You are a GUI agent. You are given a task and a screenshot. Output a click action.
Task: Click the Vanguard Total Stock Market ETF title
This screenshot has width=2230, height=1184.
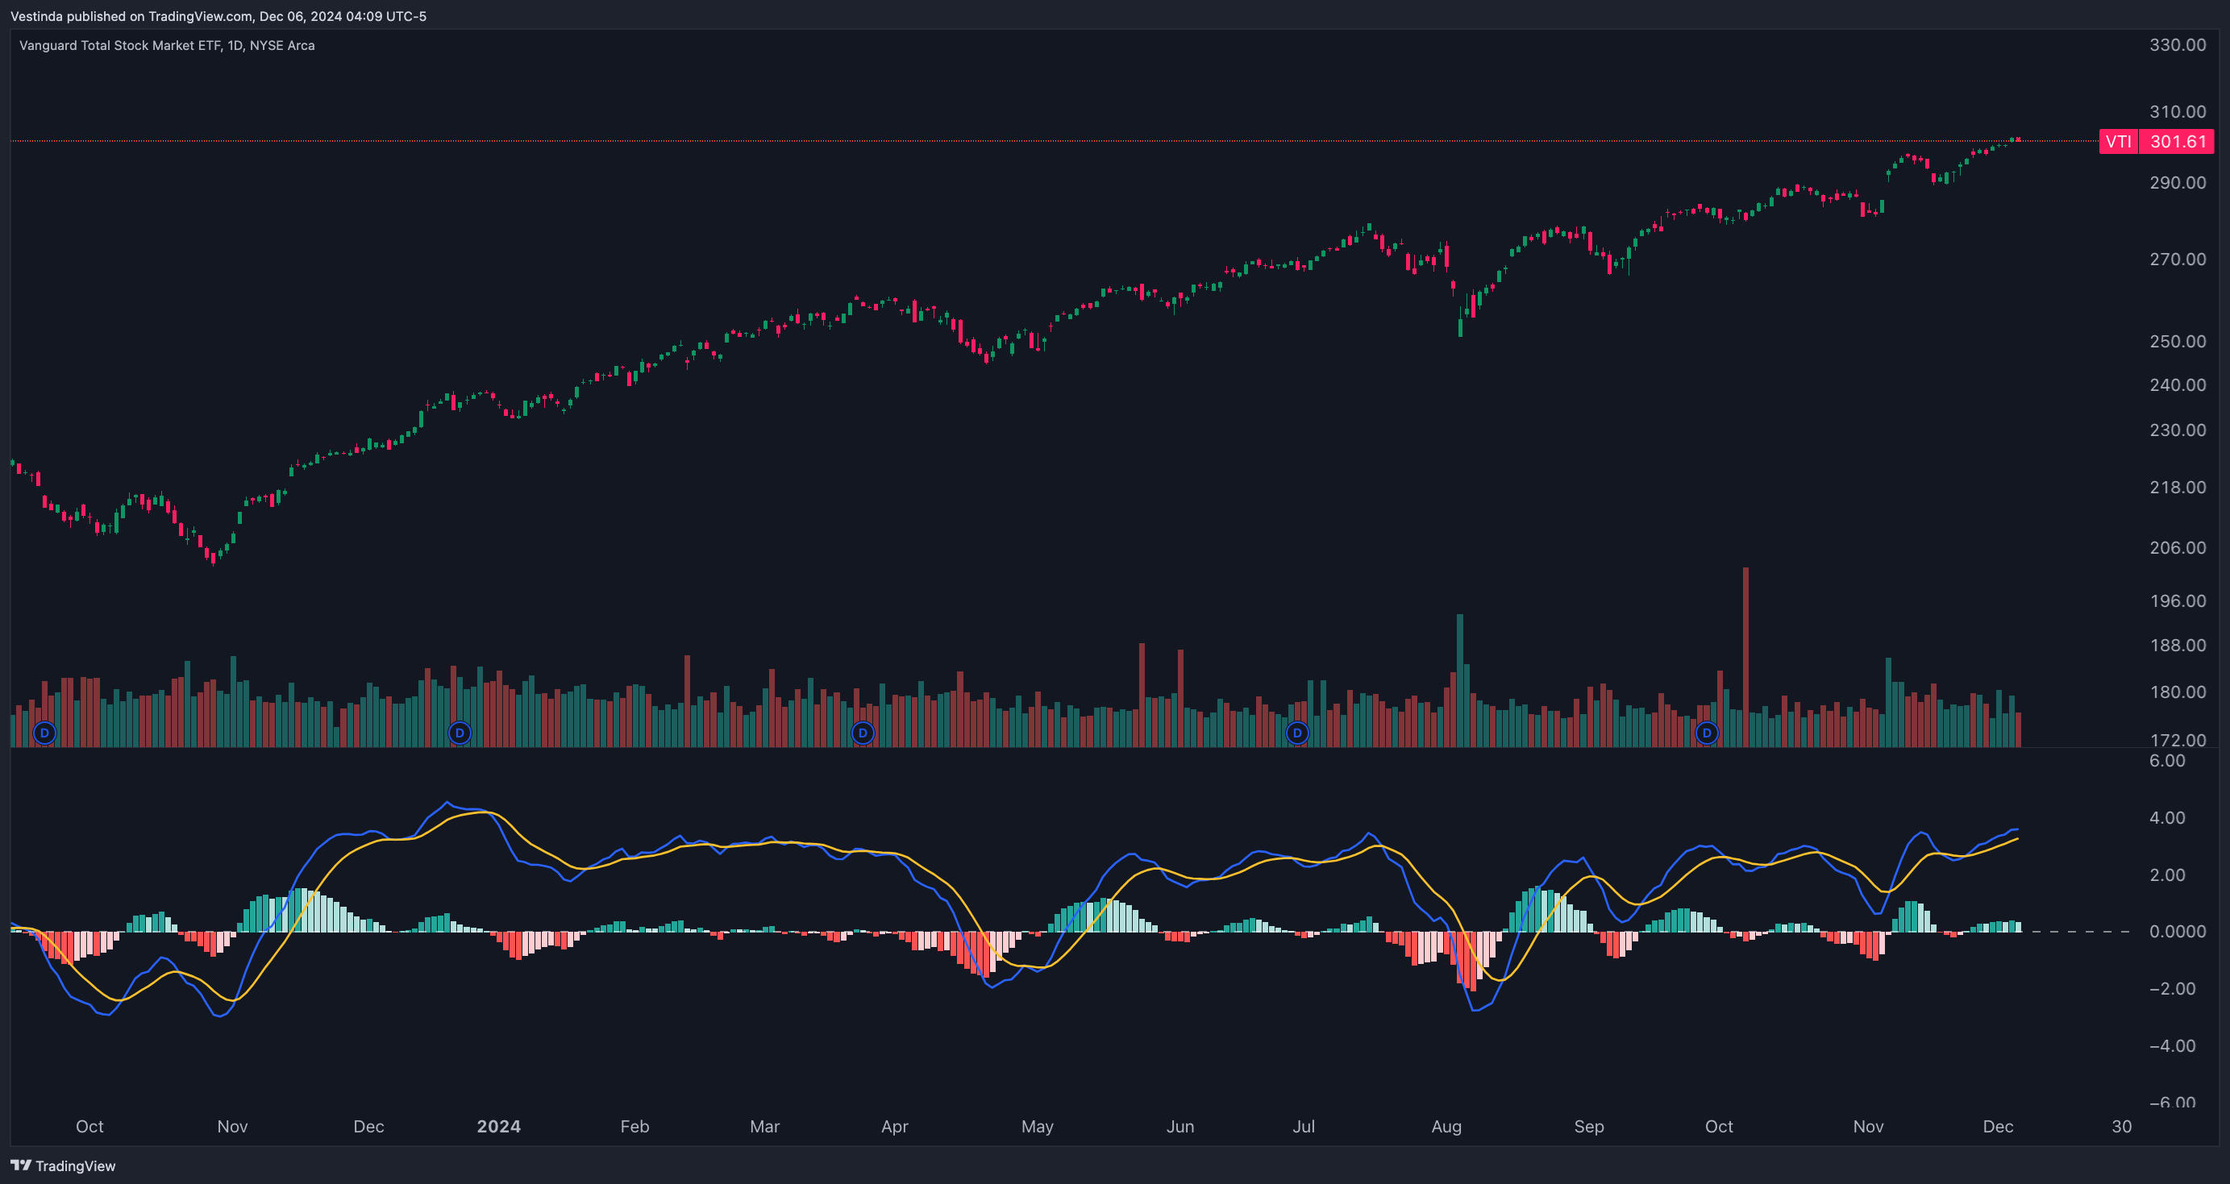point(167,45)
